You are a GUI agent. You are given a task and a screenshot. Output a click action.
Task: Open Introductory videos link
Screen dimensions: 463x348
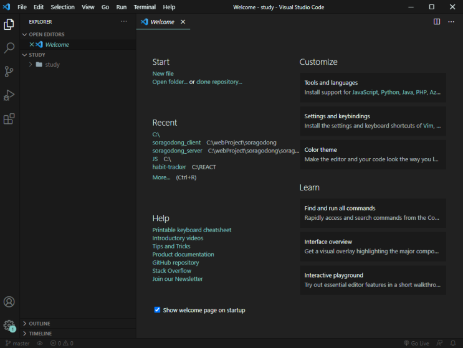coord(178,238)
